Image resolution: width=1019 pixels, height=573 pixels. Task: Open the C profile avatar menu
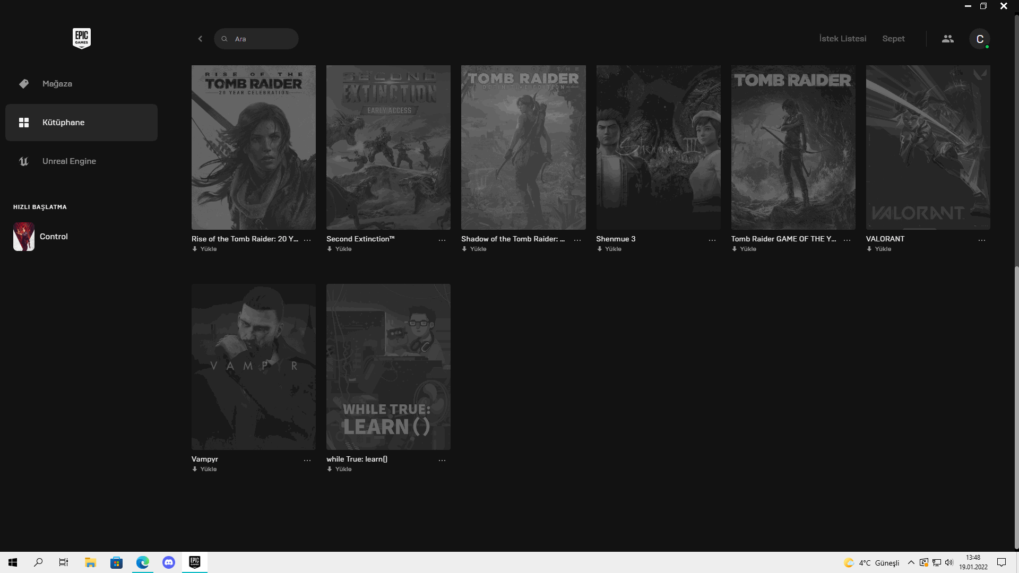[x=980, y=39]
